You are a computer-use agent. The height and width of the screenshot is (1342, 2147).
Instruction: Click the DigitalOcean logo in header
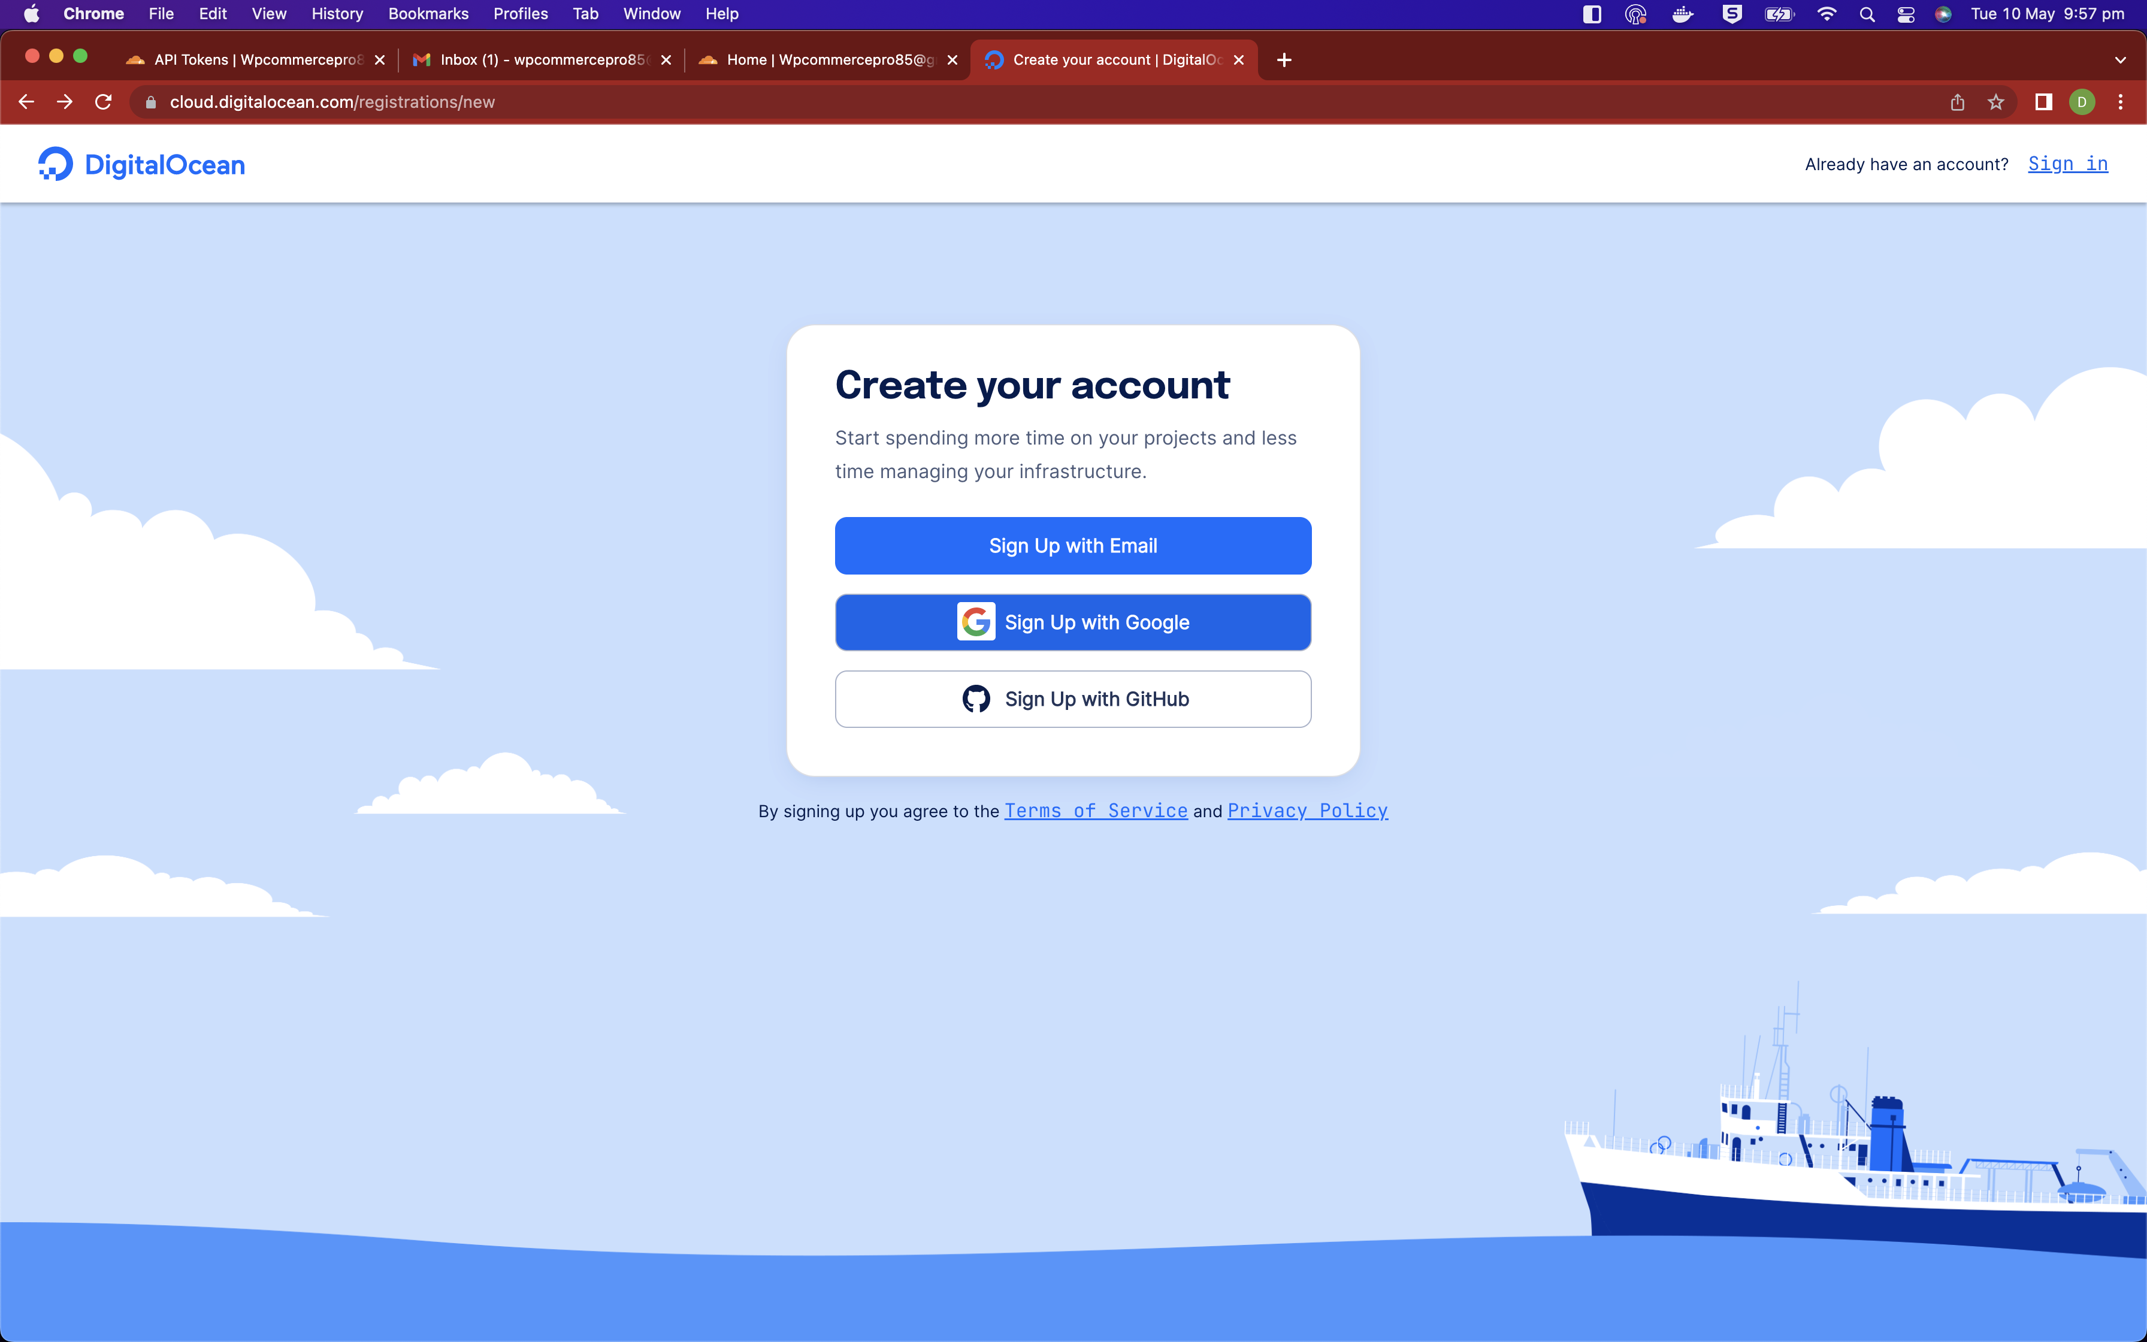(142, 164)
